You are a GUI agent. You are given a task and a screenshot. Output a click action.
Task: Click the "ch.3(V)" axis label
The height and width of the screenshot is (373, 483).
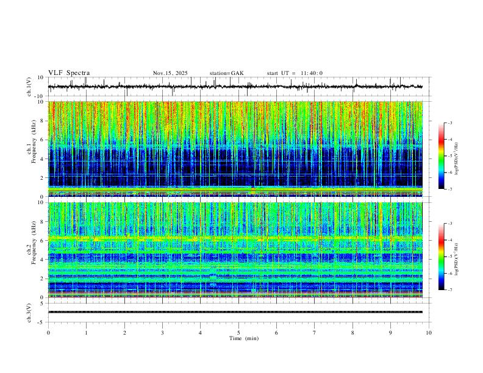(29, 313)
